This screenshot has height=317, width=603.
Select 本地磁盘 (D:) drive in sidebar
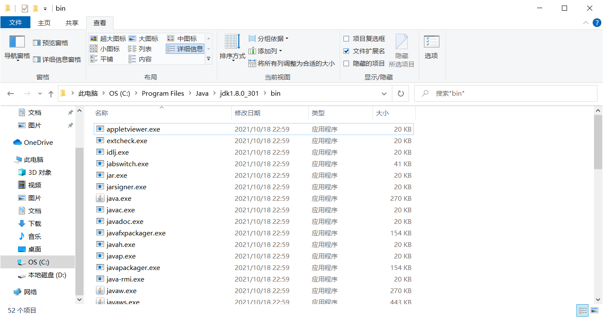42,275
